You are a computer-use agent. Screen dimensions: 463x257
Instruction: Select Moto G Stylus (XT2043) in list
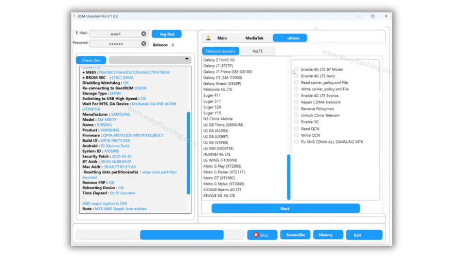point(224,184)
